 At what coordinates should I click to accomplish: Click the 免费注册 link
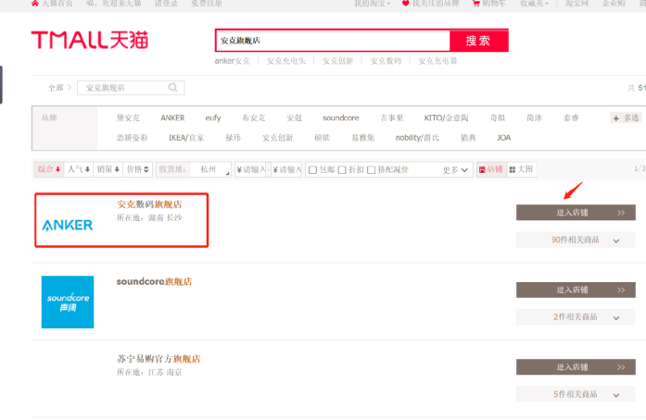pos(207,4)
